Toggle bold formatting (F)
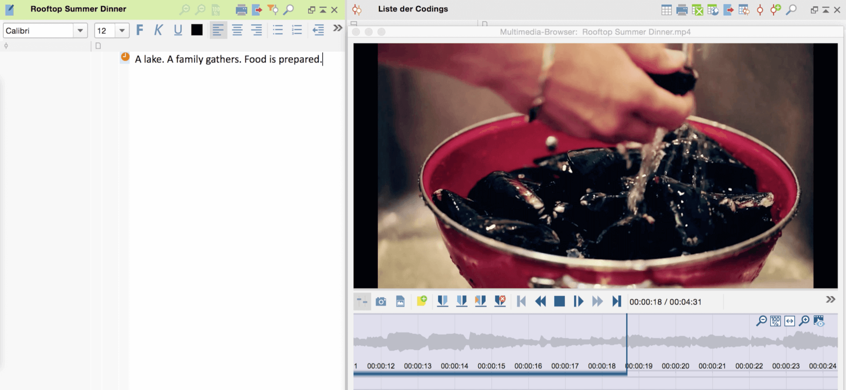The height and width of the screenshot is (390, 846). [x=140, y=30]
